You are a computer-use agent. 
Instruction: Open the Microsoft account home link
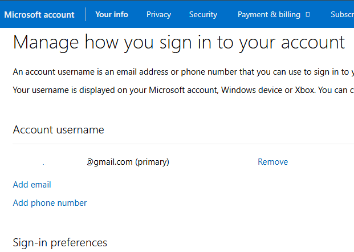coord(39,15)
